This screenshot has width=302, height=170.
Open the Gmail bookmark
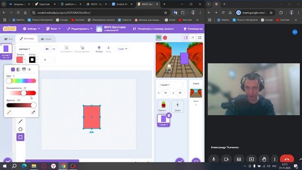click(x=170, y=20)
